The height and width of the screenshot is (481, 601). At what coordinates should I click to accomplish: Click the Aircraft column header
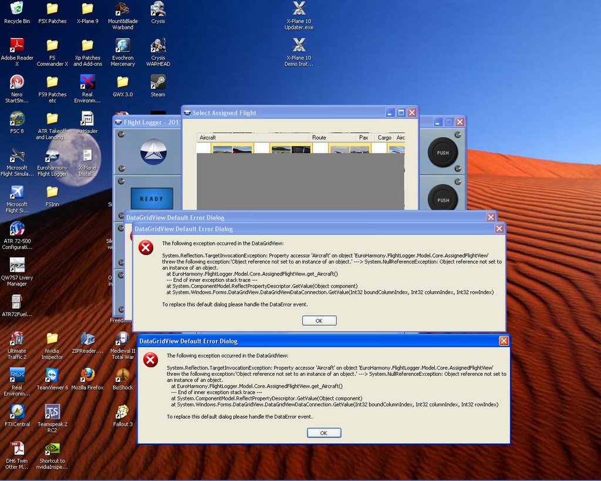(x=252, y=137)
